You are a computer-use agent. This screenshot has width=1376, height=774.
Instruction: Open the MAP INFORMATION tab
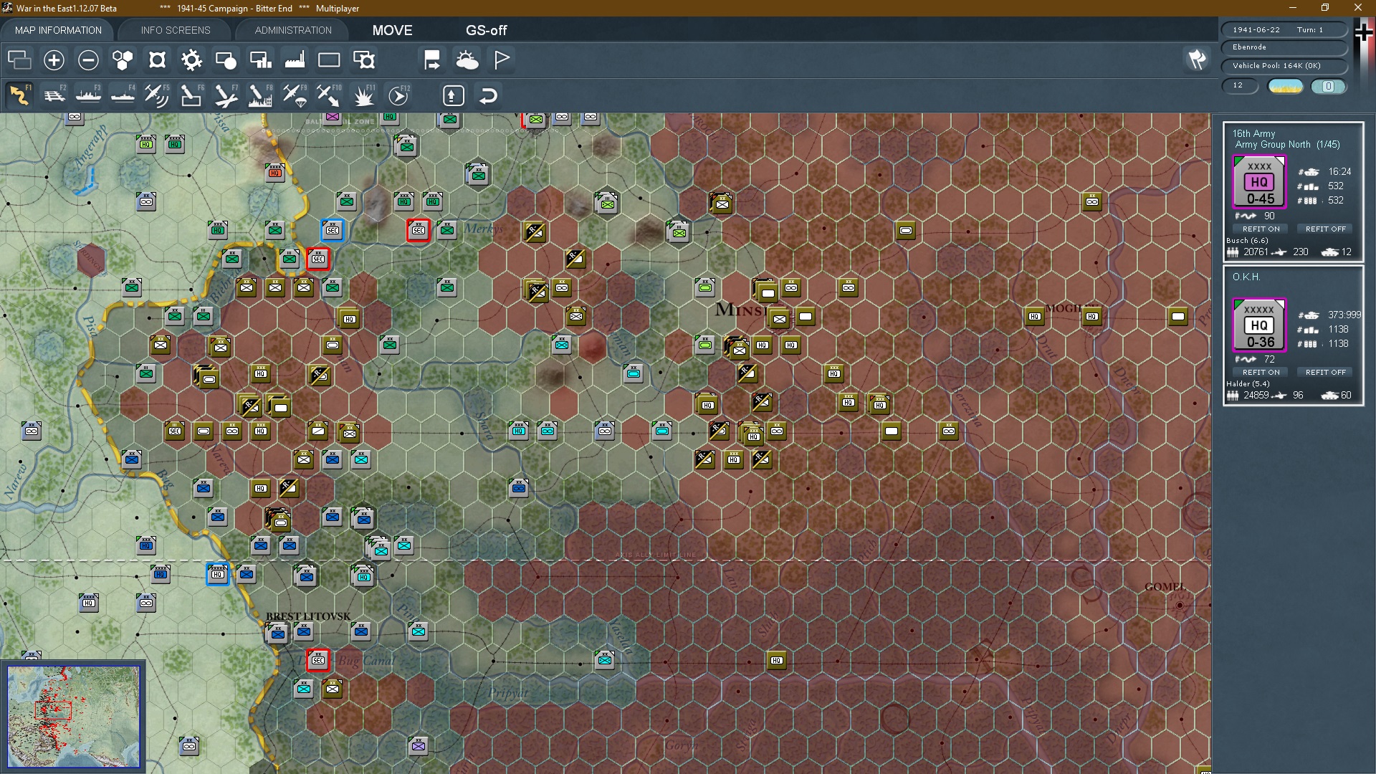click(58, 30)
